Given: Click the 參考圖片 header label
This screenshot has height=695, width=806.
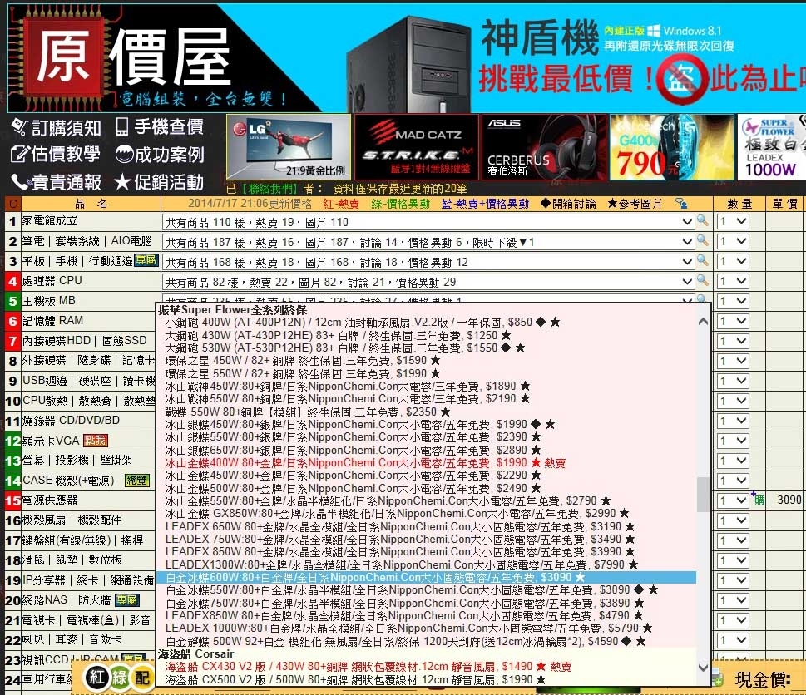Looking at the screenshot, I should pos(635,204).
